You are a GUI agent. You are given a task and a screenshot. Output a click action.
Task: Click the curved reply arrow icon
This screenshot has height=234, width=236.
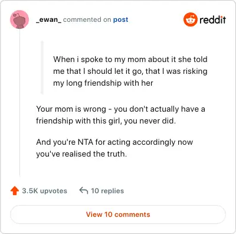[83, 191]
